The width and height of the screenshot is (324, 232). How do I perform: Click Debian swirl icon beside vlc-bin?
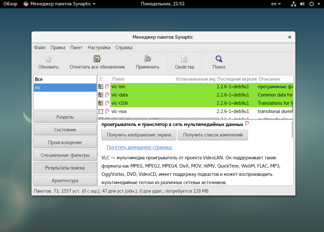tap(107, 87)
